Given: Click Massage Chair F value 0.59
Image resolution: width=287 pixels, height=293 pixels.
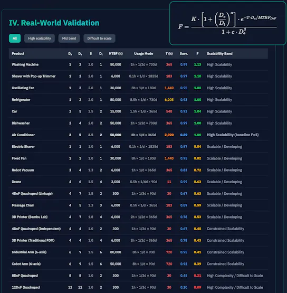Looking at the screenshot, I should coord(197,205).
